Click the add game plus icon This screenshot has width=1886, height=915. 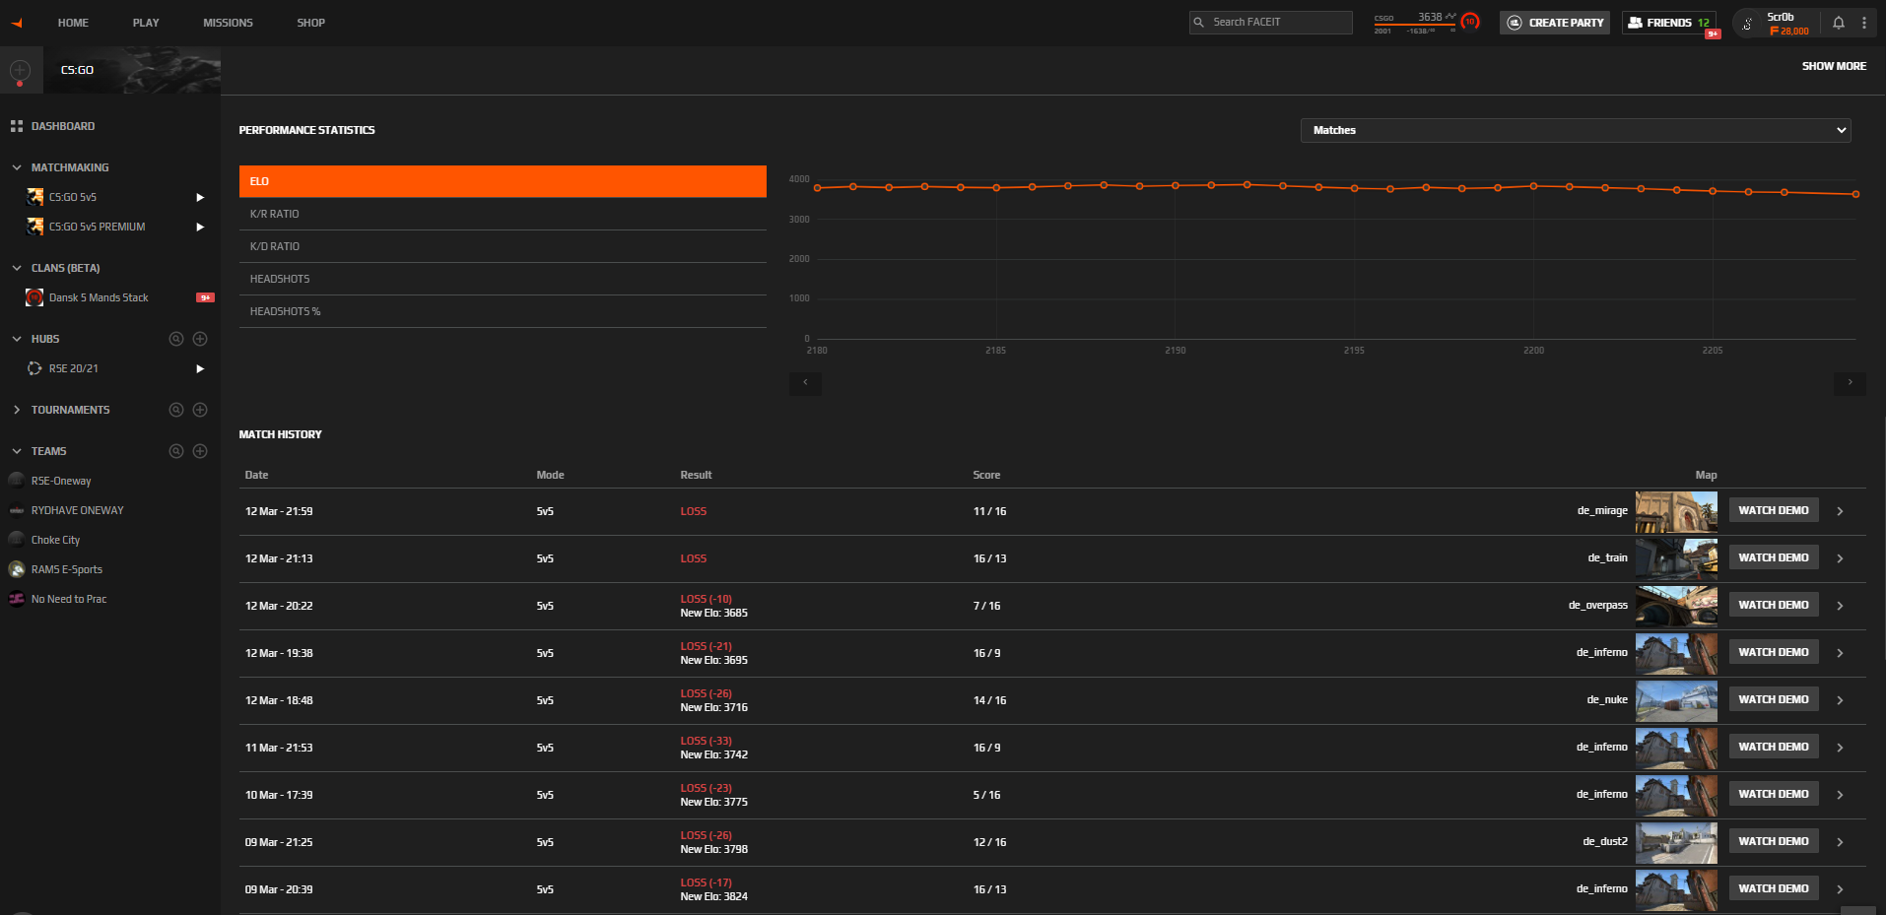[20, 70]
